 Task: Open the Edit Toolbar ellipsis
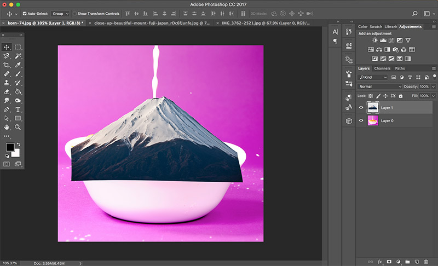click(x=7, y=136)
